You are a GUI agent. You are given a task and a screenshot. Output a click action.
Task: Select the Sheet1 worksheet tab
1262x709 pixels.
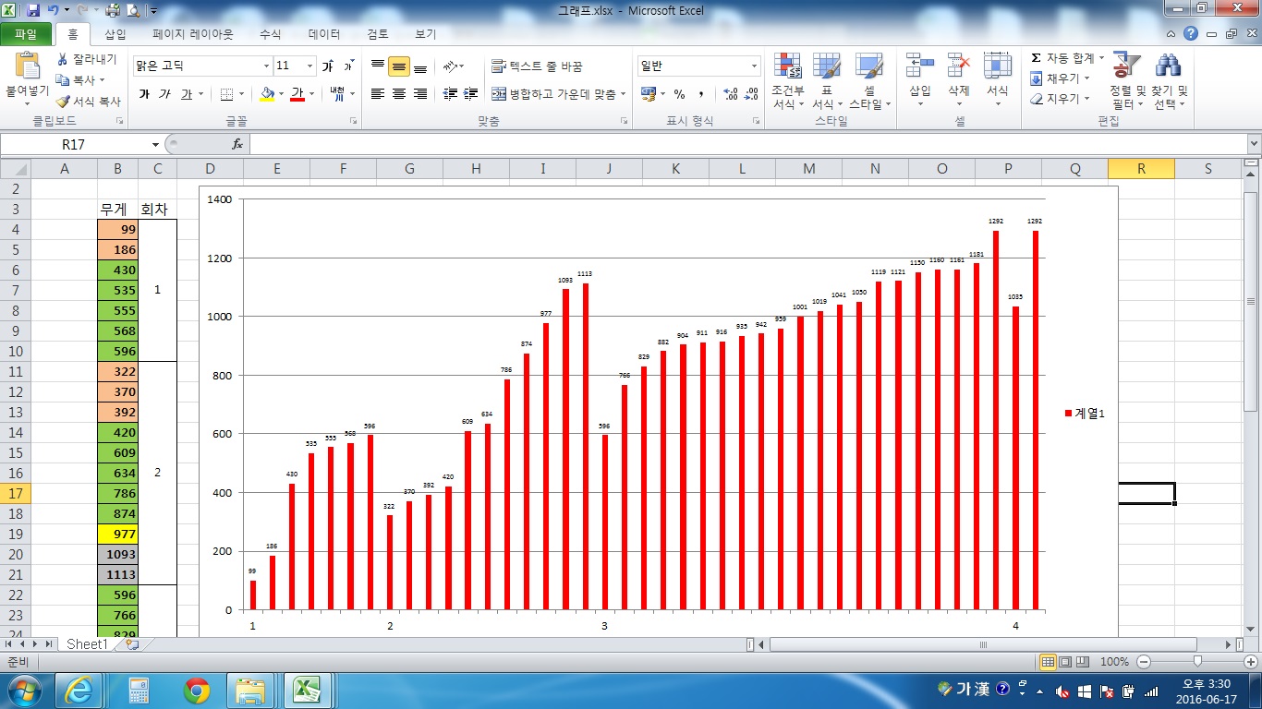click(x=87, y=644)
